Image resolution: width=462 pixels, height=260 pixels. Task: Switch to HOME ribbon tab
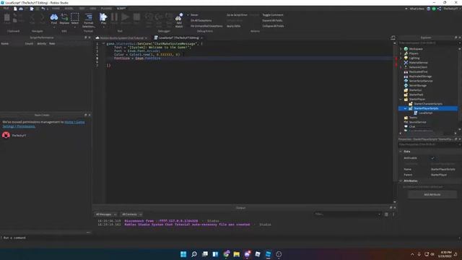click(56, 9)
